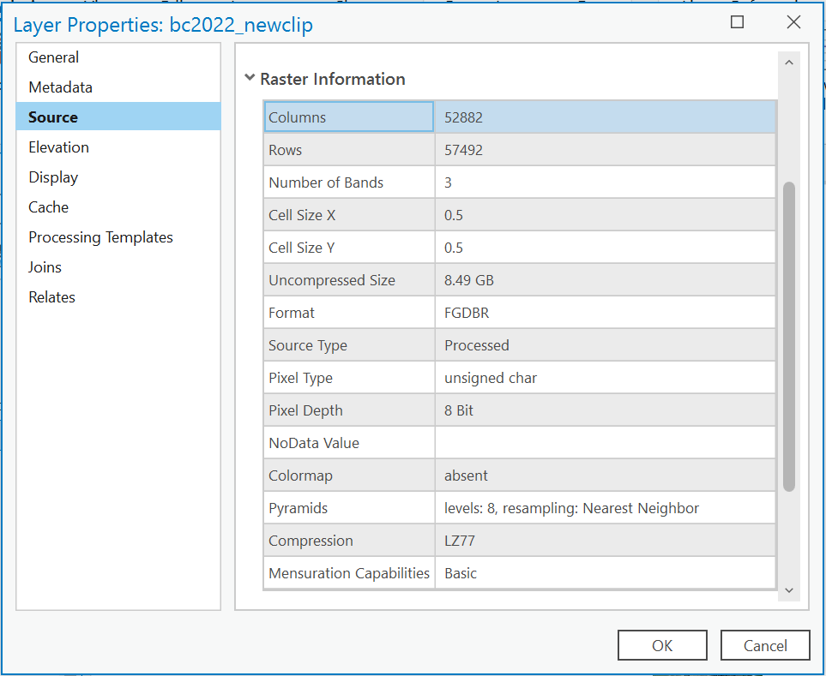This screenshot has width=826, height=676.
Task: Click the OK button
Action: [x=662, y=645]
